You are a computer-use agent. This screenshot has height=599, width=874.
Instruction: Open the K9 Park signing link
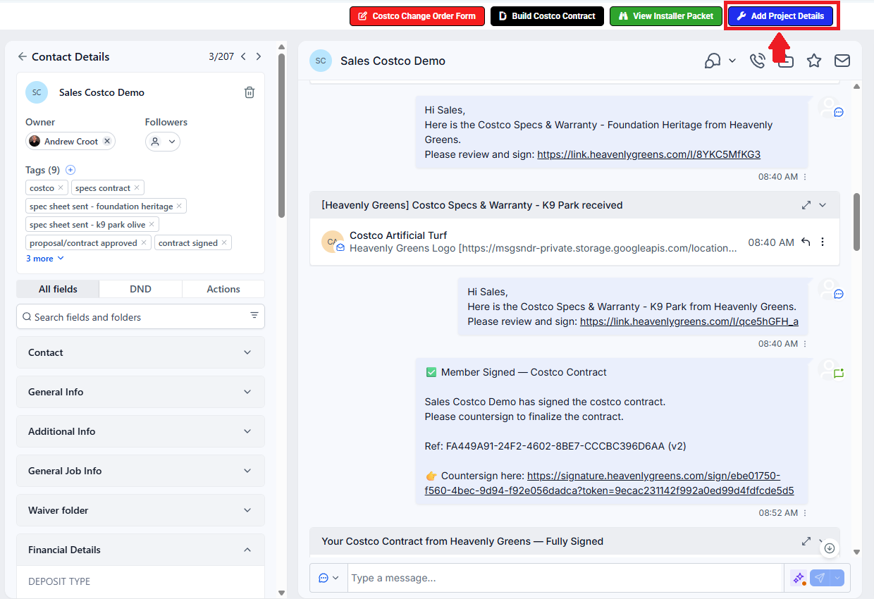(x=689, y=321)
